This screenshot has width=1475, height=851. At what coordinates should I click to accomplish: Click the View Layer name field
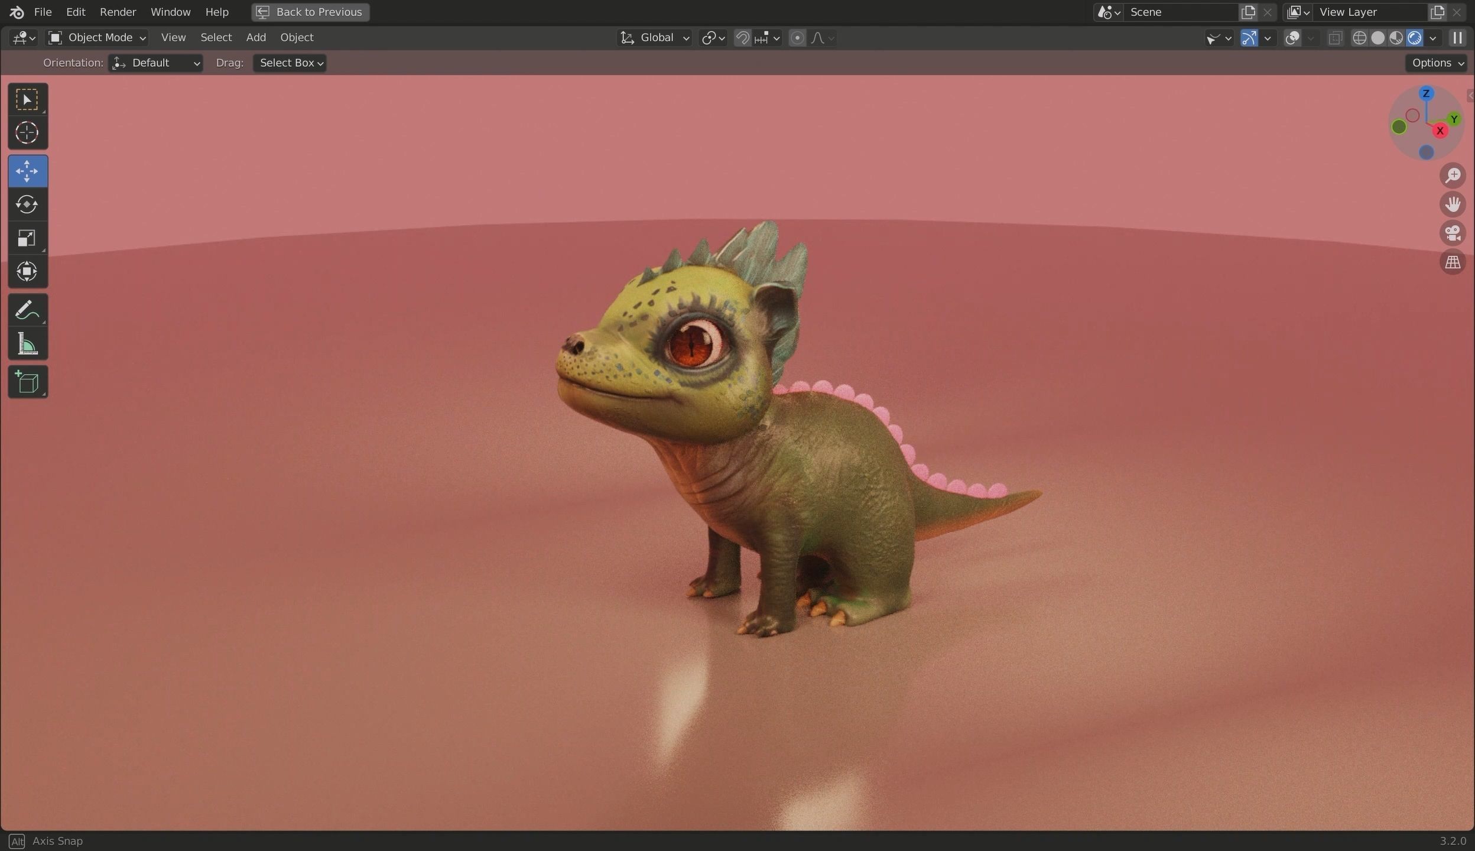1369,12
